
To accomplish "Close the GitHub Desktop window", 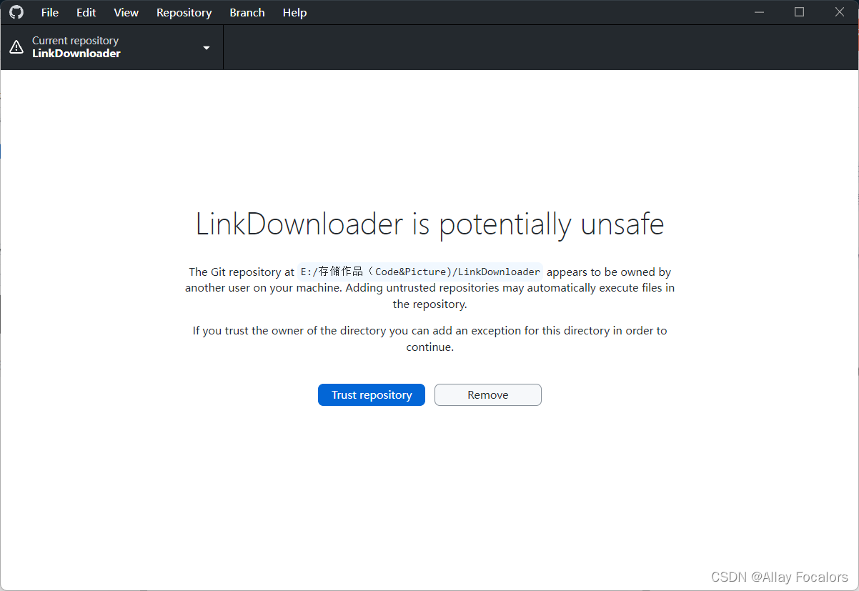I will coord(839,12).
